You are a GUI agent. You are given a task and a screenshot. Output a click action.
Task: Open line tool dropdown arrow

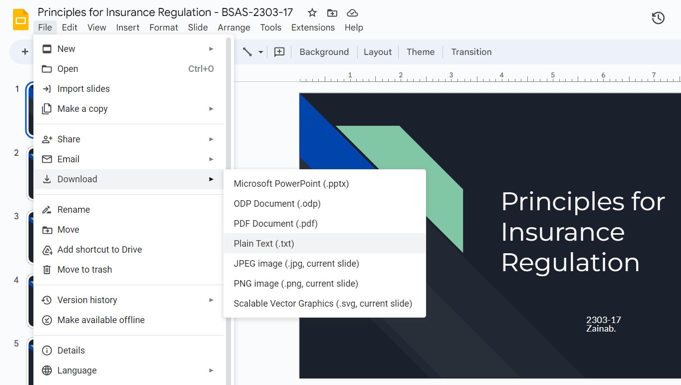pyautogui.click(x=260, y=52)
